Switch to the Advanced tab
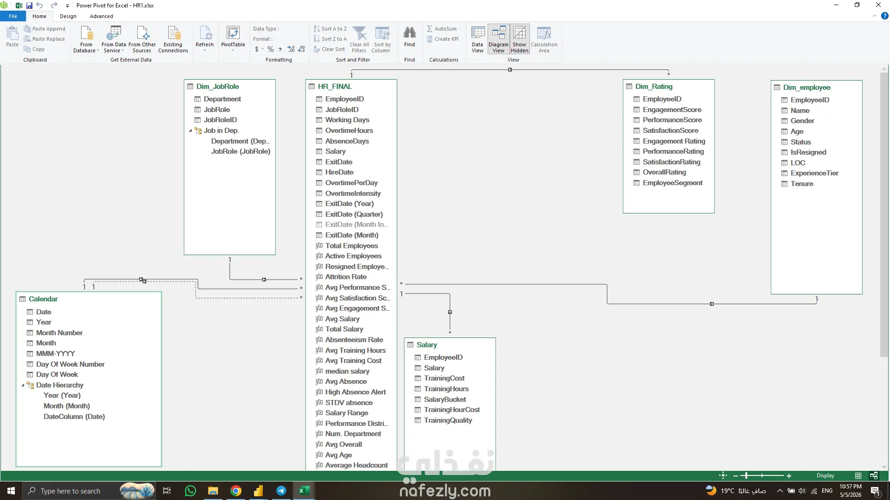Image resolution: width=890 pixels, height=500 pixels. [102, 16]
